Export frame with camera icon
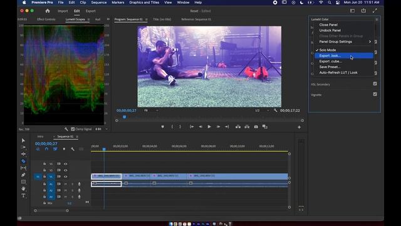The height and width of the screenshot is (226, 401). (256, 127)
